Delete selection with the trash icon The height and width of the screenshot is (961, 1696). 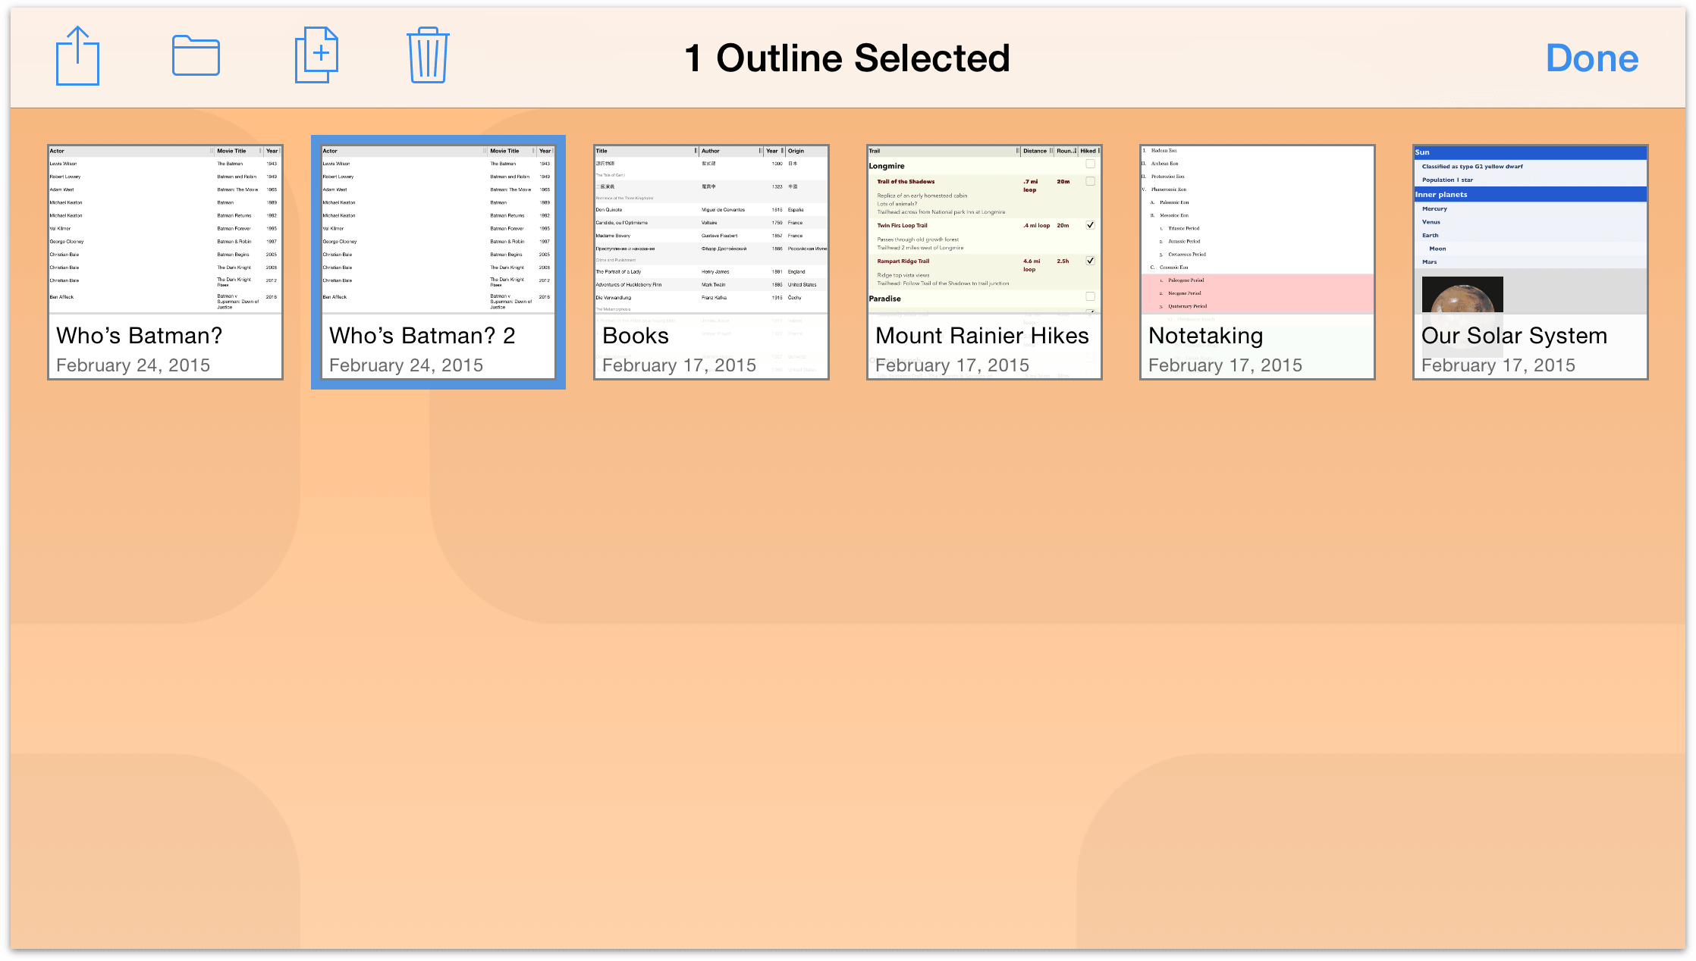428,55
